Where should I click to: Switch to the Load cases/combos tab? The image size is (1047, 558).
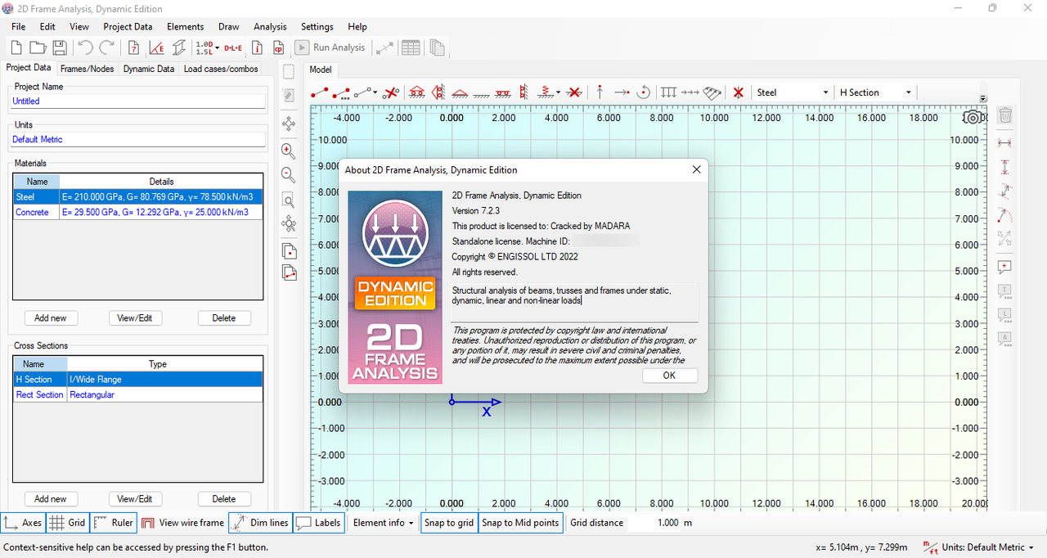click(x=221, y=69)
